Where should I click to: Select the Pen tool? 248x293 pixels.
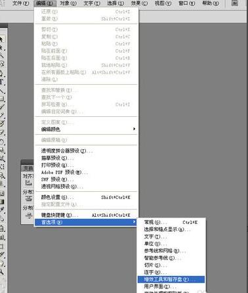click(2, 73)
